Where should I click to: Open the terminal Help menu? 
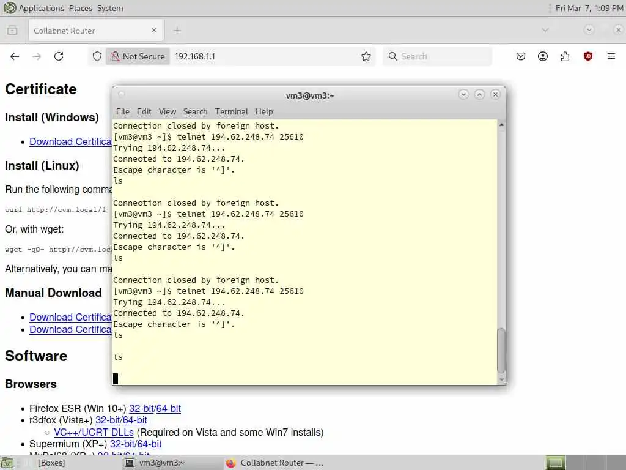pyautogui.click(x=264, y=111)
